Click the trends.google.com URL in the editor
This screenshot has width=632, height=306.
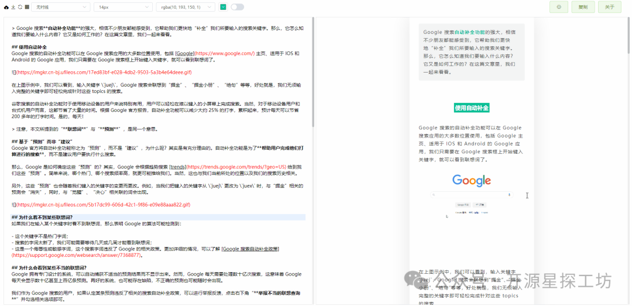[236, 167]
